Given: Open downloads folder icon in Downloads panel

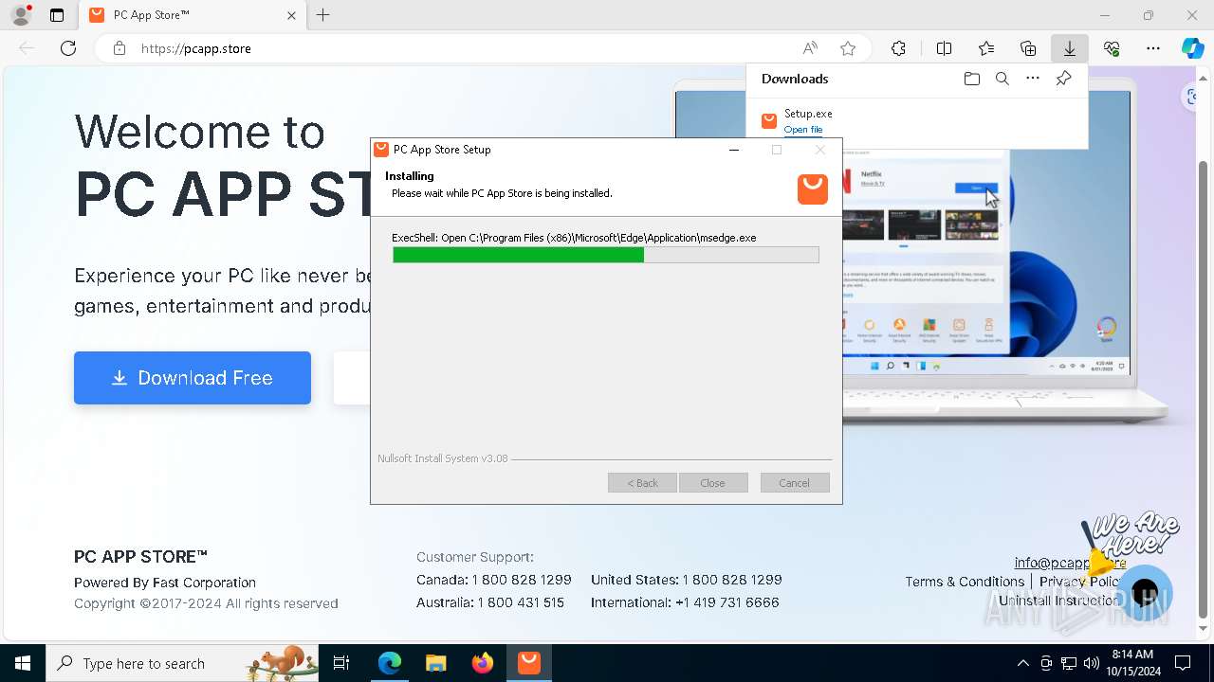Looking at the screenshot, I should tap(971, 79).
